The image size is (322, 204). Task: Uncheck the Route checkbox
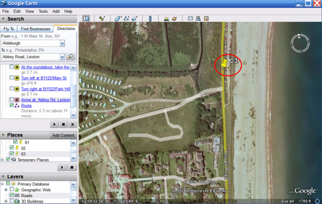[x=12, y=105]
